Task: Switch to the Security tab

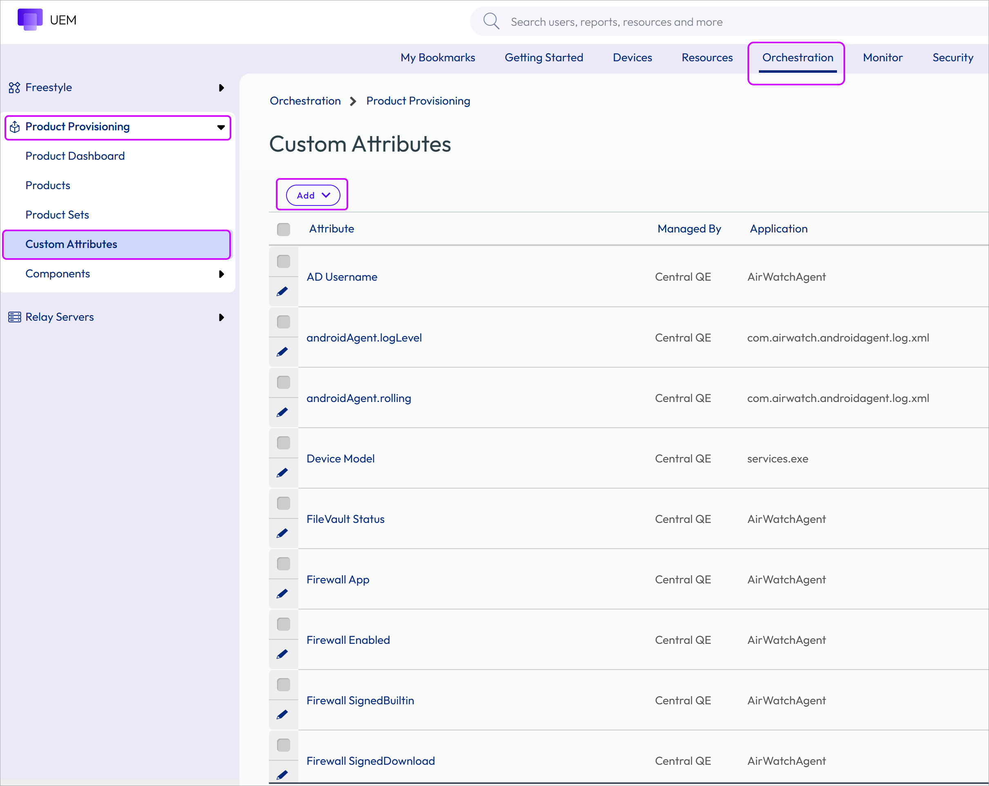Action: [952, 57]
